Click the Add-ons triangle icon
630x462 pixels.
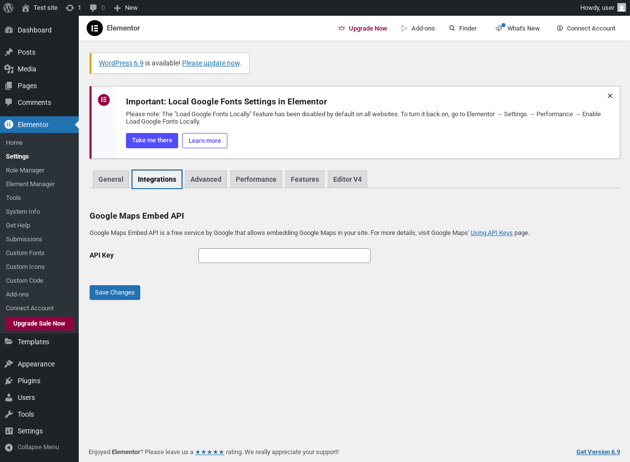pos(405,28)
